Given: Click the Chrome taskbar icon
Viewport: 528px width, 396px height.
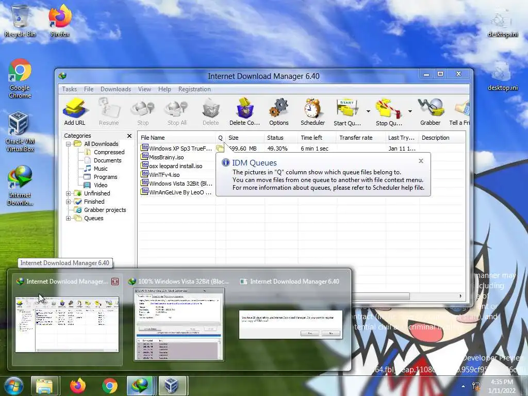Looking at the screenshot, I should tap(109, 386).
